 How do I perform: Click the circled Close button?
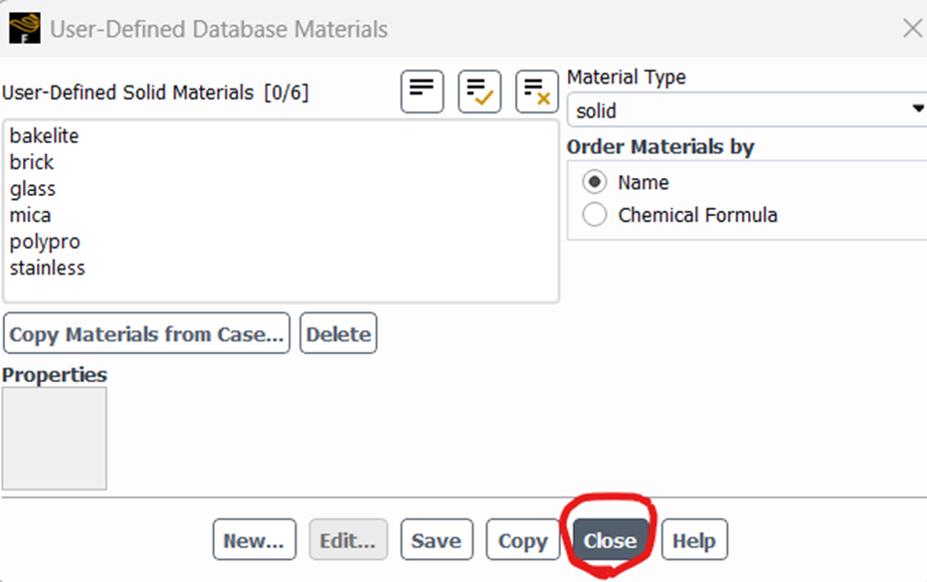(x=609, y=539)
